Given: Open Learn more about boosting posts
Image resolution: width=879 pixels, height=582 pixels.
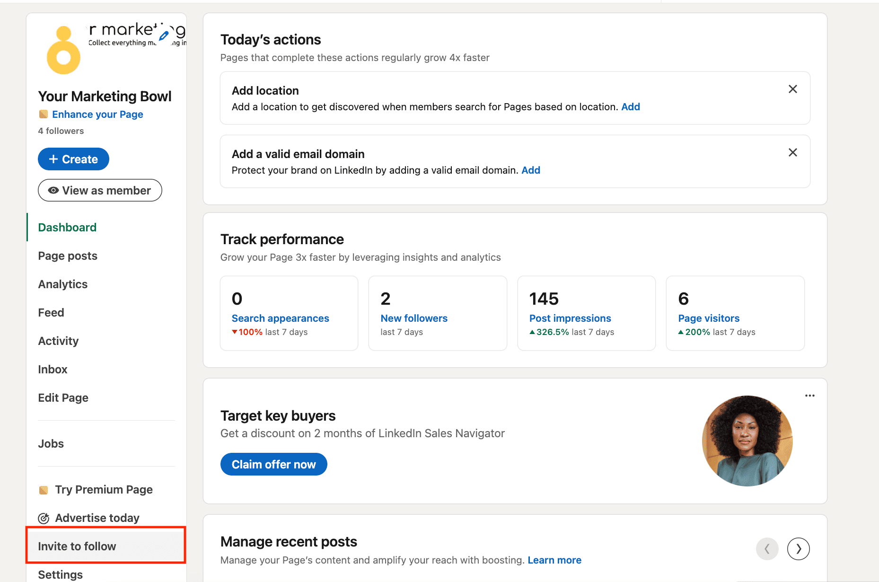Looking at the screenshot, I should pyautogui.click(x=554, y=560).
